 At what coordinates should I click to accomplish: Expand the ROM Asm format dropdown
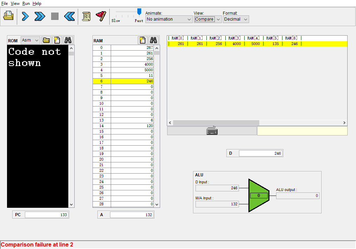pyautogui.click(x=30, y=40)
